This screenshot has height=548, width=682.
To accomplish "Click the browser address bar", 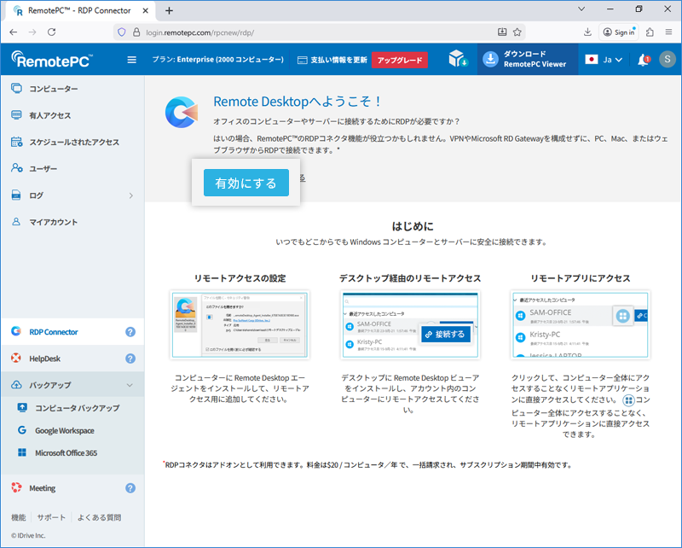I will tap(317, 32).
